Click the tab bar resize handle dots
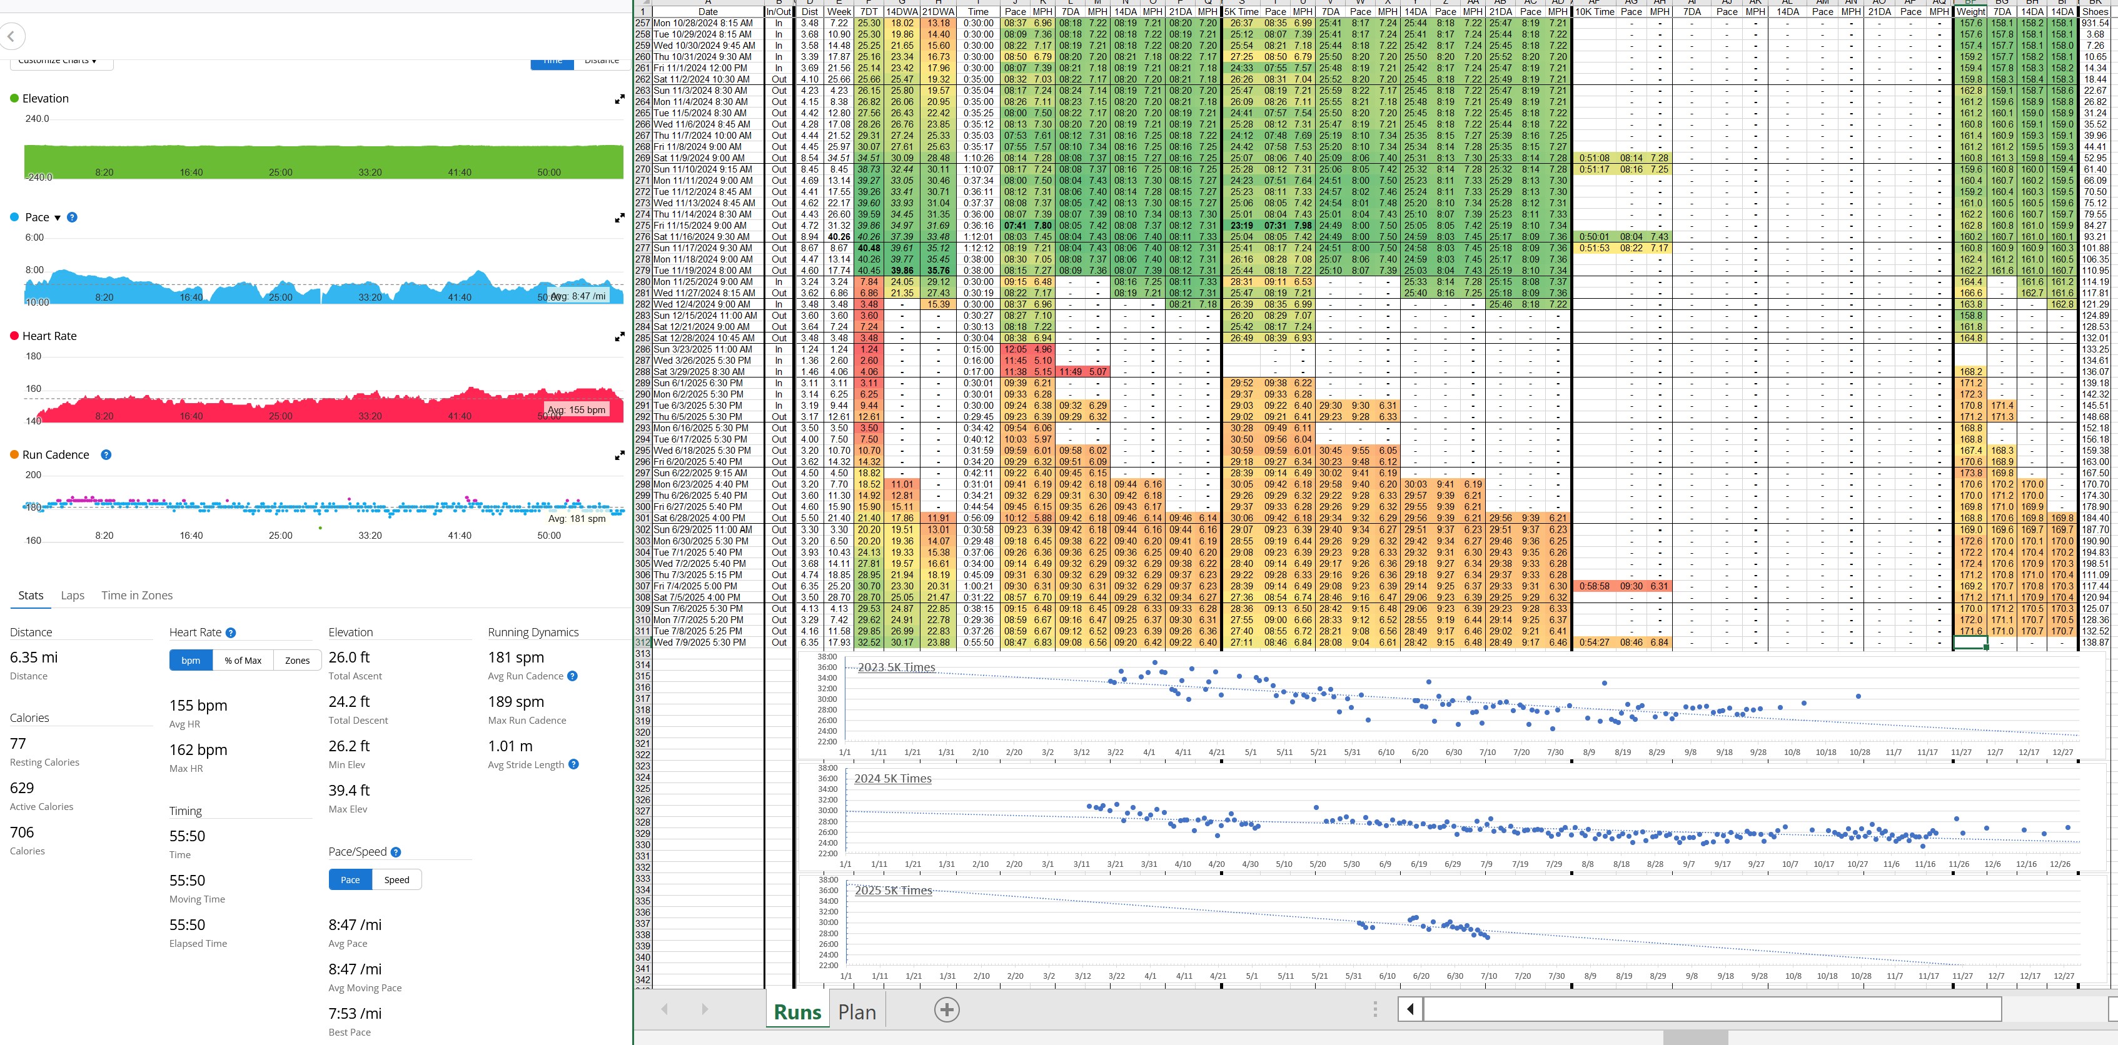Screen dimensions: 2118x1045 pos(1374,1009)
